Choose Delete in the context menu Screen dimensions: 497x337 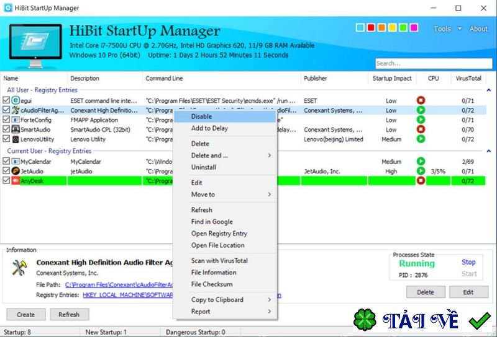[x=225, y=144]
